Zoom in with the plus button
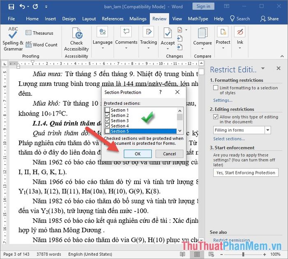Image resolution: width=288 pixels, height=259 pixels. pos(264,254)
